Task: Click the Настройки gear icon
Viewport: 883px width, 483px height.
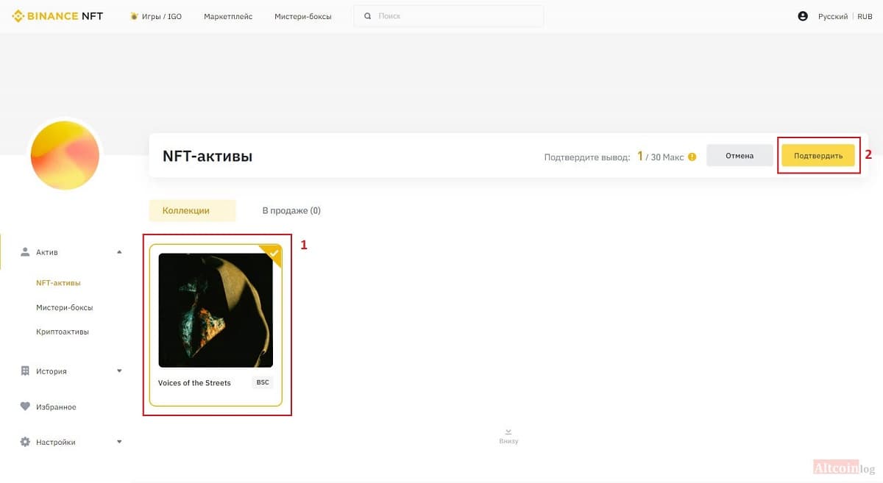Action: 26,442
